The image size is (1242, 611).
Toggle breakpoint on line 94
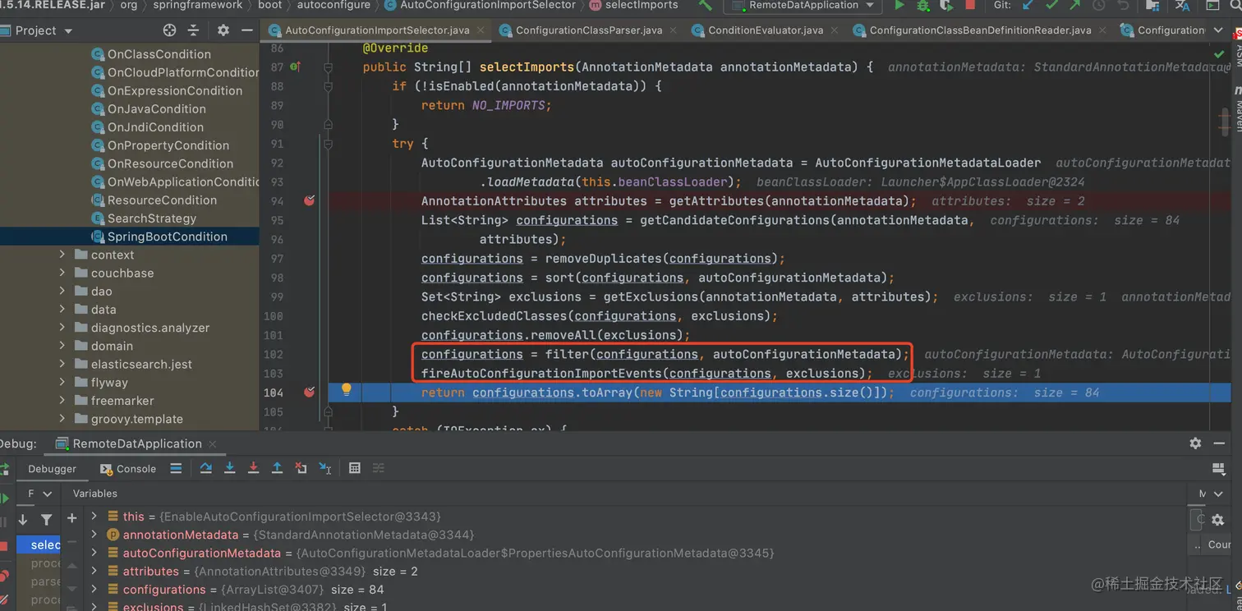tap(310, 200)
